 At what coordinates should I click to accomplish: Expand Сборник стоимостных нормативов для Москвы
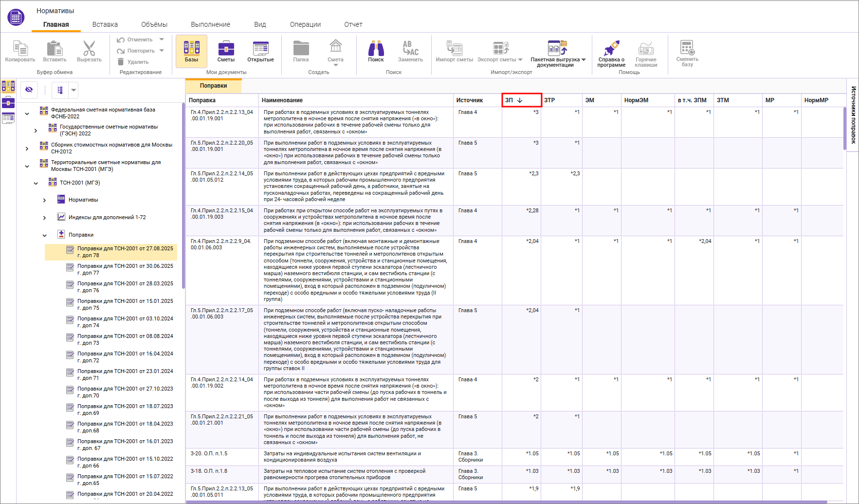tap(27, 149)
